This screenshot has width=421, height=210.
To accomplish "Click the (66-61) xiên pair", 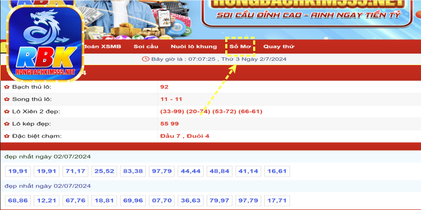I will click(x=250, y=111).
